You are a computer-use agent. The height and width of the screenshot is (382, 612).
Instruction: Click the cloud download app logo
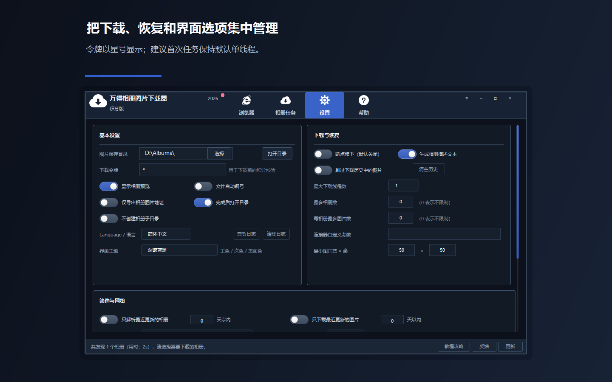(98, 101)
